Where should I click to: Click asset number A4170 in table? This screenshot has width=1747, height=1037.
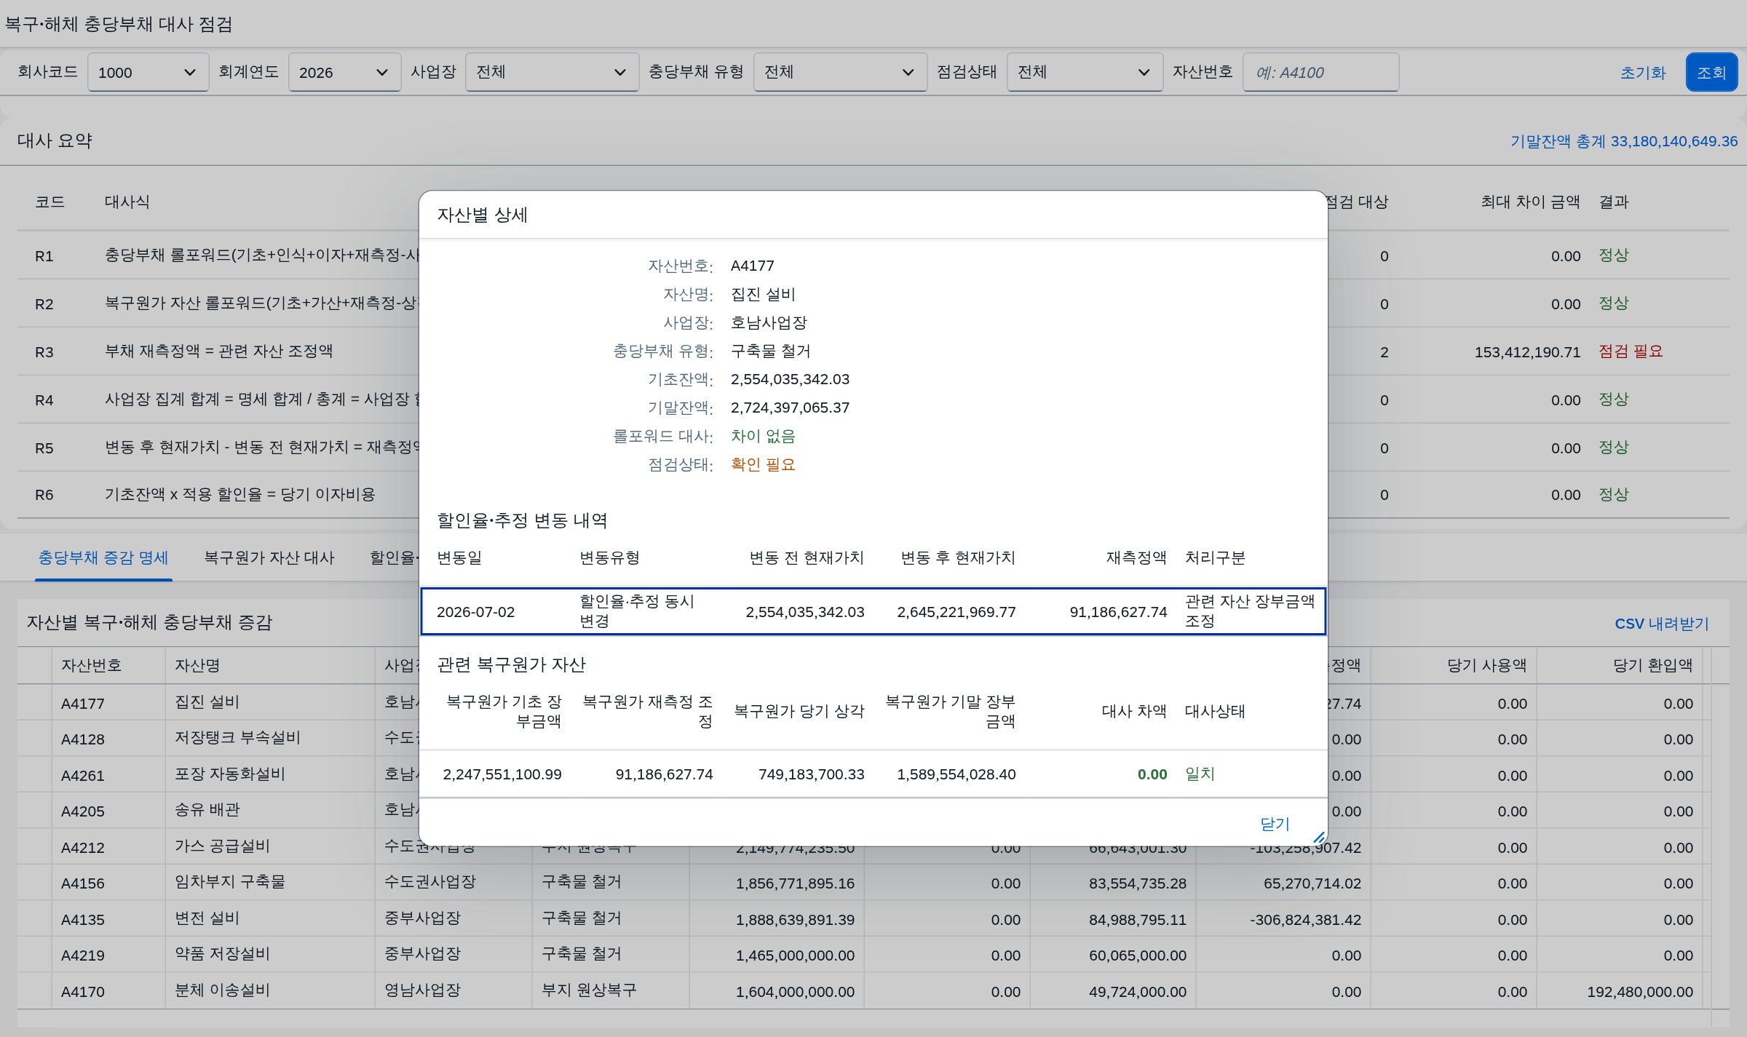(83, 992)
